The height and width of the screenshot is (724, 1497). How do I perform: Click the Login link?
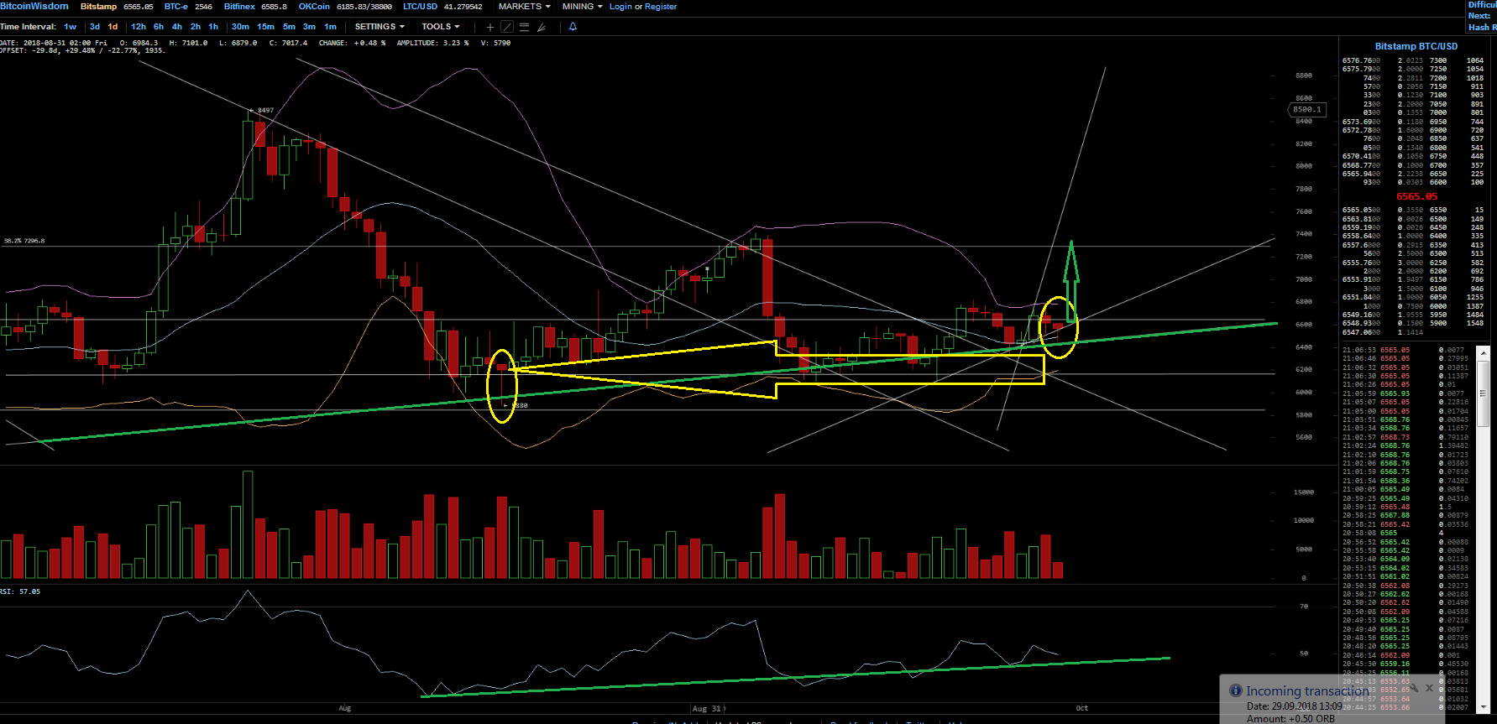pos(620,7)
